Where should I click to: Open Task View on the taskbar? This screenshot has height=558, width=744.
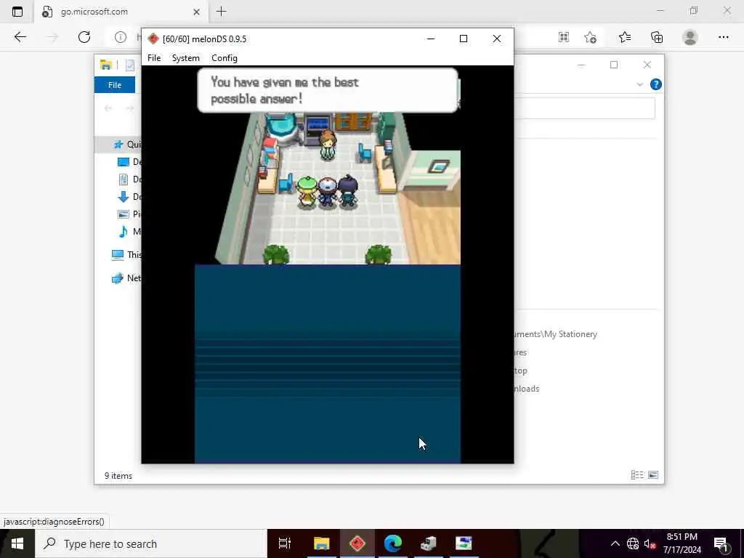coord(285,543)
